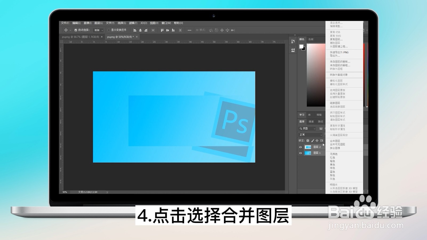Open the 图层 auto-select dropdown
This screenshot has width=427, height=240.
98,30
